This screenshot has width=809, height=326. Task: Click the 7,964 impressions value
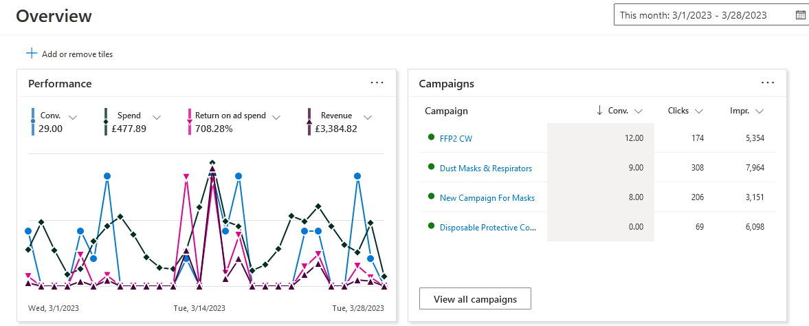pyautogui.click(x=755, y=167)
